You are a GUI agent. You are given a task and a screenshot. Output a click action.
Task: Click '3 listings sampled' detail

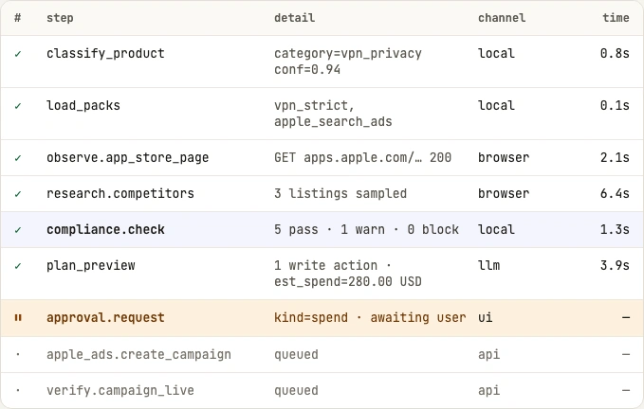tap(340, 193)
